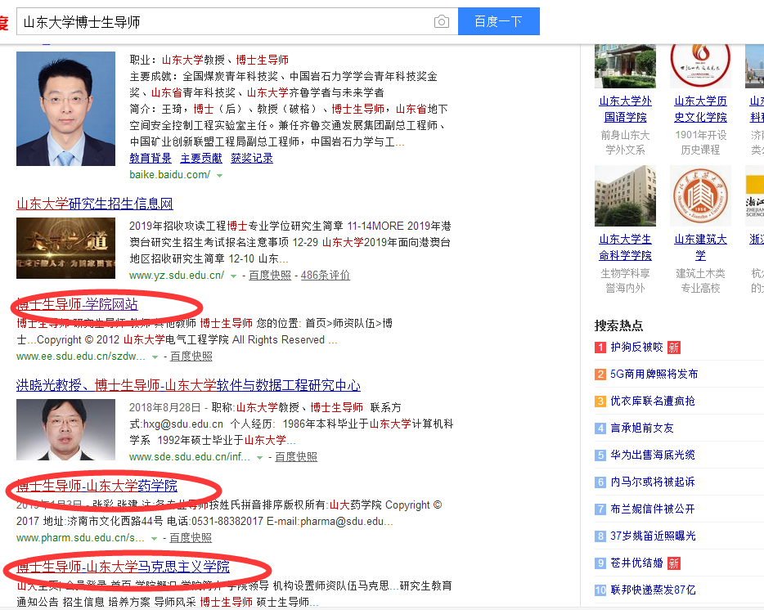The height and width of the screenshot is (610, 764).
Task: Click the www.pharm.sdu.edu.cn/s... green URL
Action: (80, 537)
